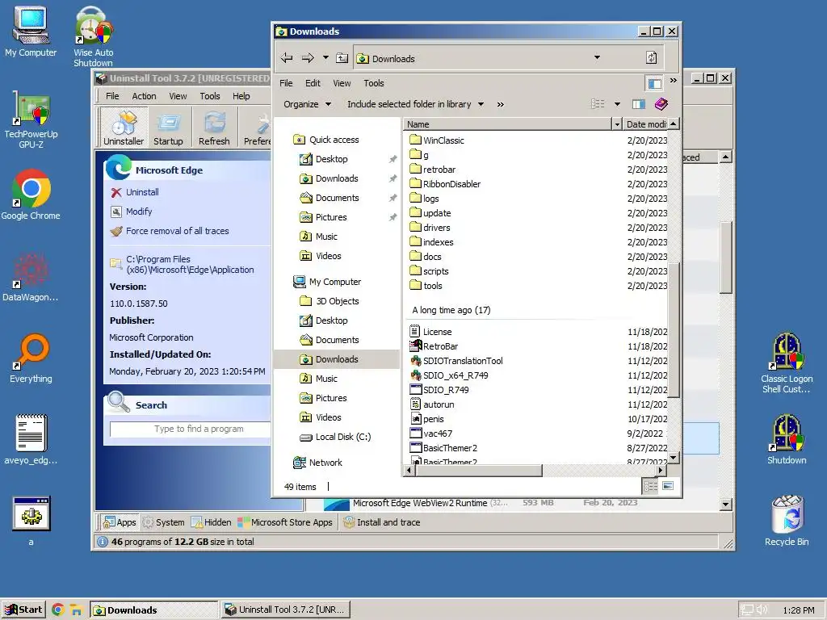
Task: Open 3D Objects folder in navigation pane
Action: [337, 301]
